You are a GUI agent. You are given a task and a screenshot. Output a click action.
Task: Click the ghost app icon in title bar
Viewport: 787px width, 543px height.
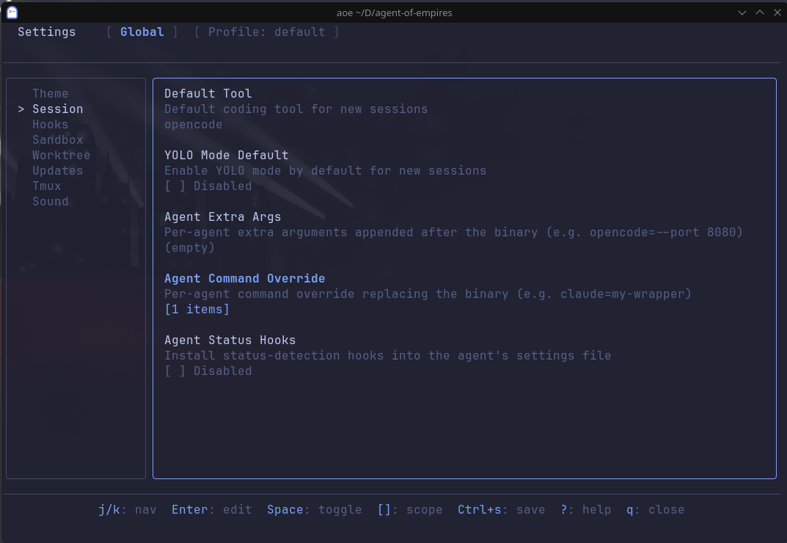point(12,12)
